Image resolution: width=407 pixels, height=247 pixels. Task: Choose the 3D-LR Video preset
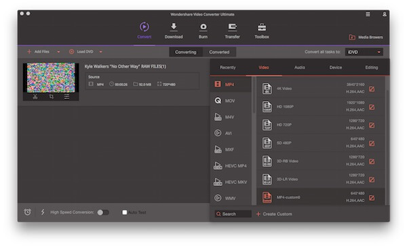point(321,179)
